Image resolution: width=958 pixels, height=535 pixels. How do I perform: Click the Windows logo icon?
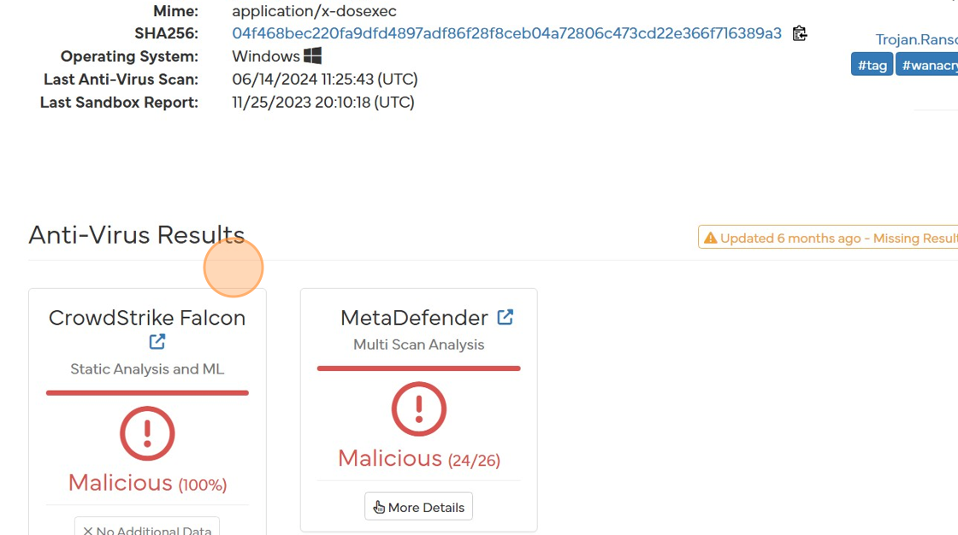[x=312, y=56]
